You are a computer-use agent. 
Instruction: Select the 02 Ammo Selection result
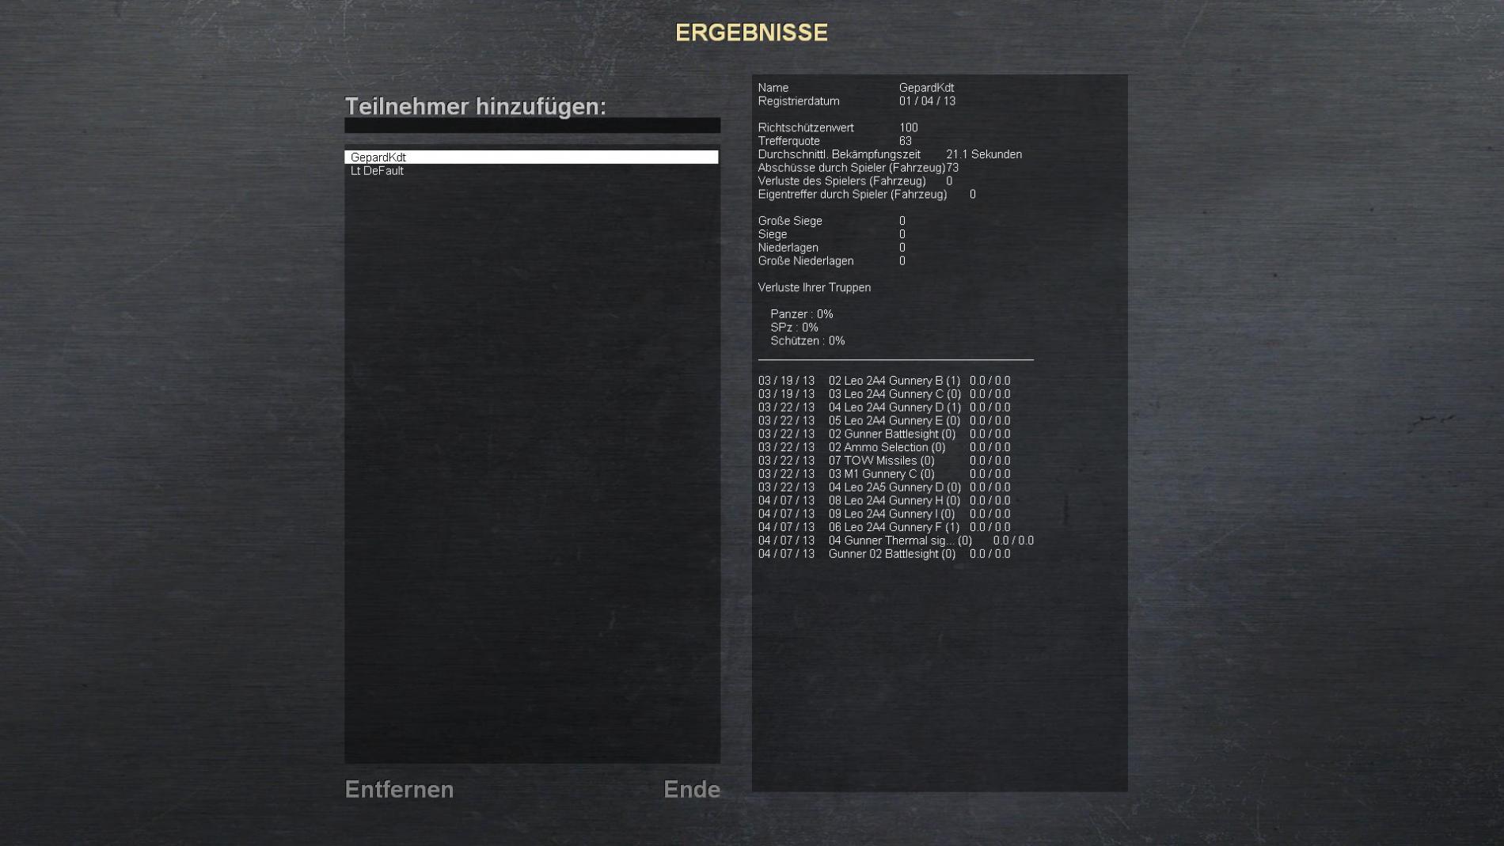click(887, 447)
